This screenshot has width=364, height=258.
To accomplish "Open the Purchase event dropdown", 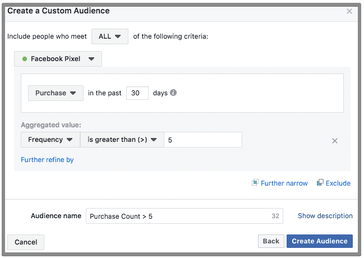I will [56, 93].
